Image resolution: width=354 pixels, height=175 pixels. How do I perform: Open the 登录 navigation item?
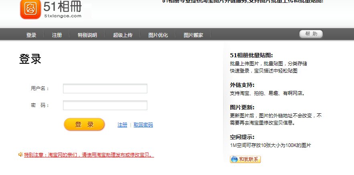coord(31,35)
